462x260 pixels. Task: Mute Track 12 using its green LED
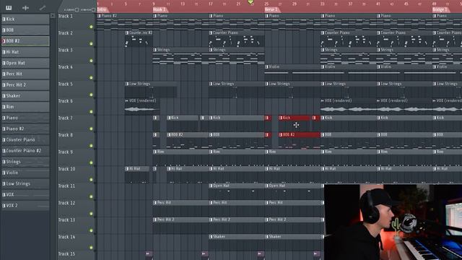click(x=92, y=214)
